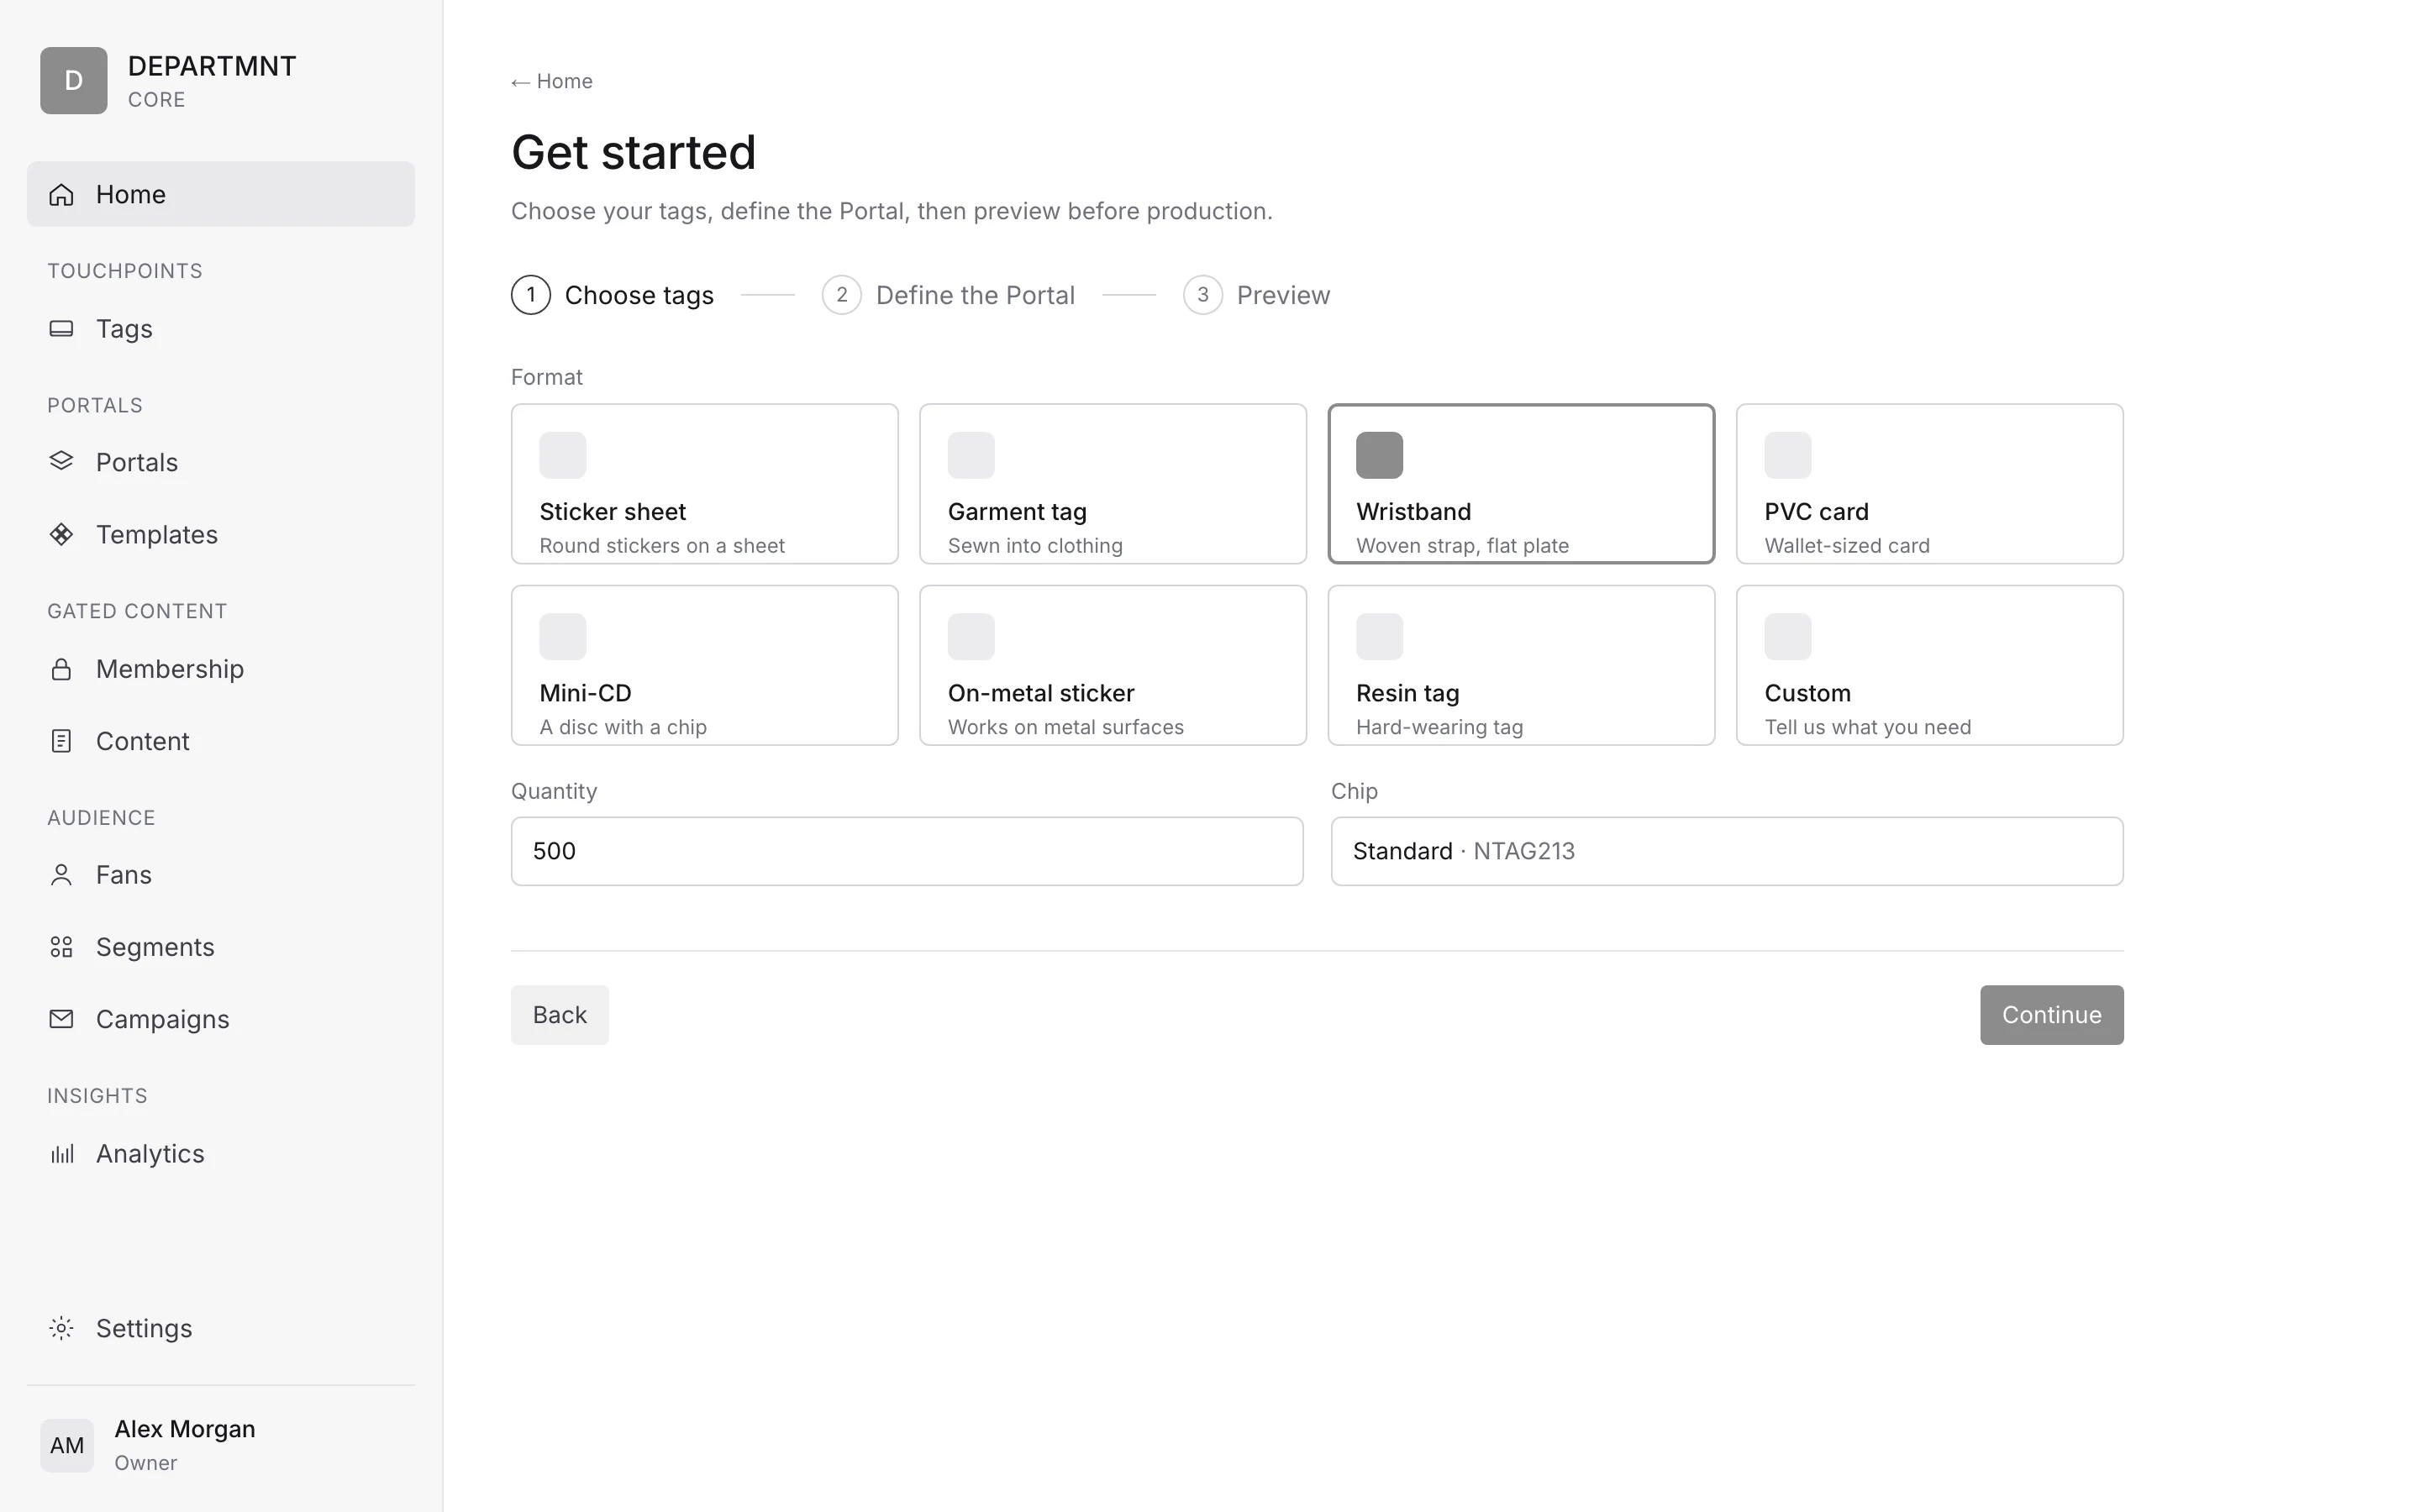Click the Content document icon

[62, 741]
